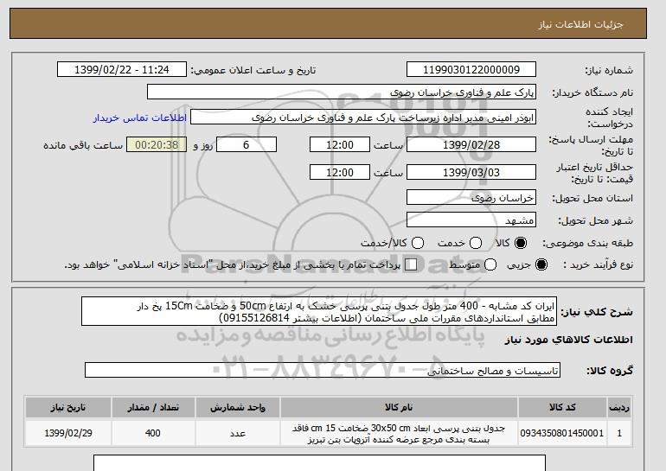Screen dimensions: 666x471
Task: Select the کالا radio button
Action: (521, 243)
